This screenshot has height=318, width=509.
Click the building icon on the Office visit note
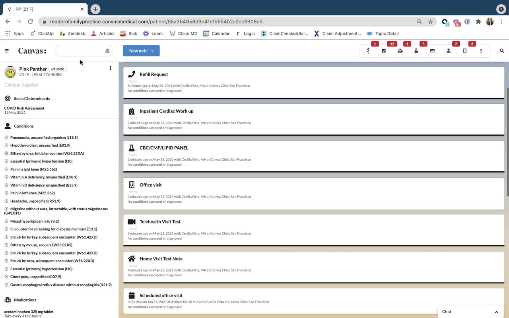(132, 185)
